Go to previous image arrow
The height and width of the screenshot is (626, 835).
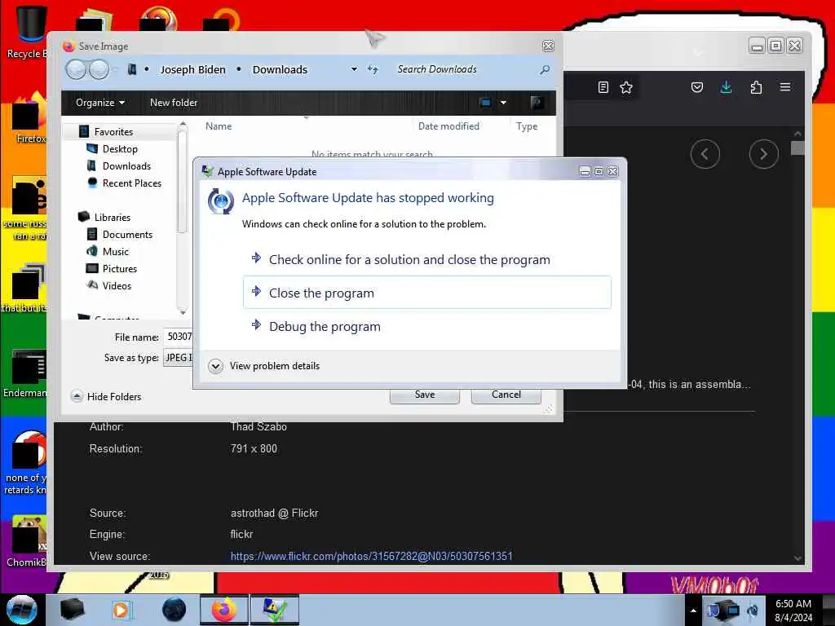(x=705, y=154)
